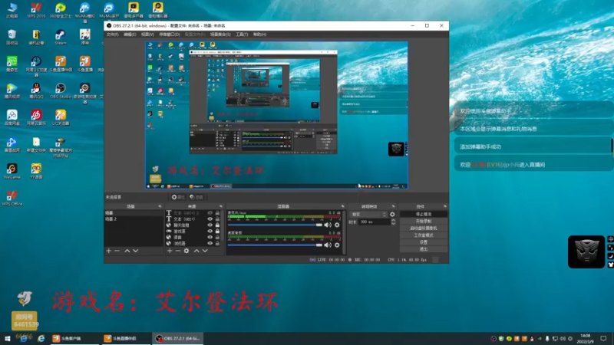Open source properties gear in Sources toolbar
The image size is (614, 345).
pos(187,251)
